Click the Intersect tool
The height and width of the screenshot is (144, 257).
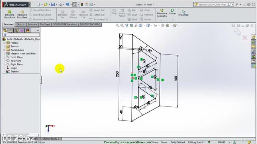coord(147,15)
